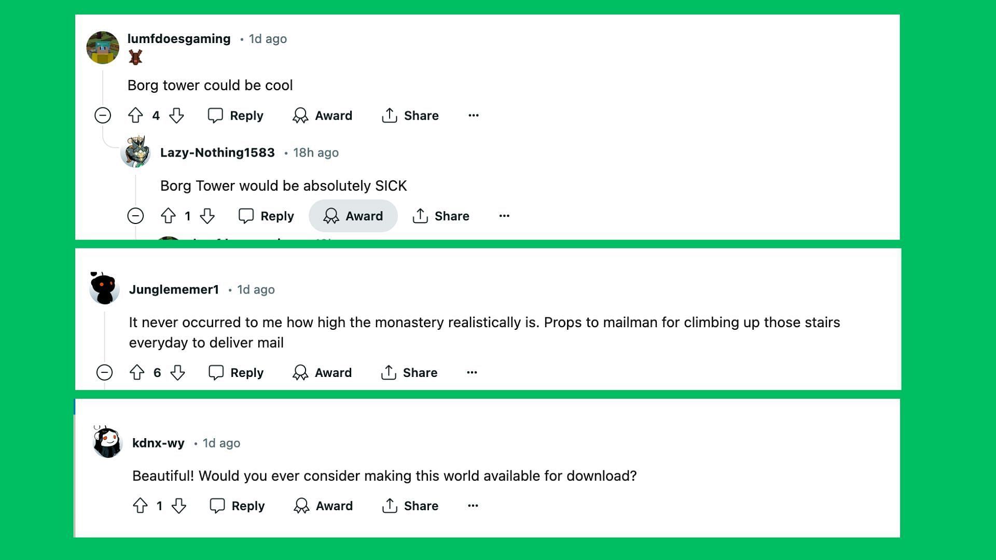View kdnx-wy's avatar profile picture

(x=107, y=442)
